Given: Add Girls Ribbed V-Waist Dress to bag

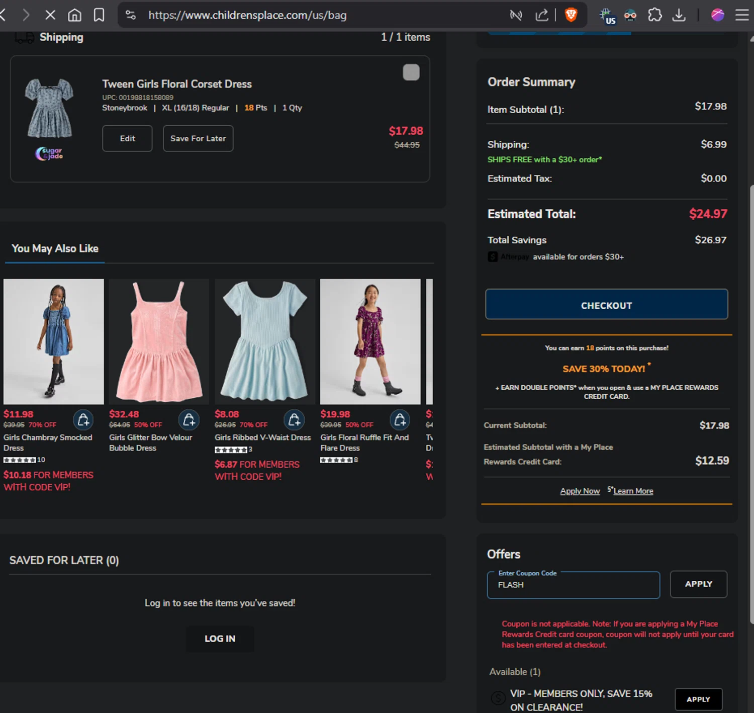Looking at the screenshot, I should click(x=295, y=420).
